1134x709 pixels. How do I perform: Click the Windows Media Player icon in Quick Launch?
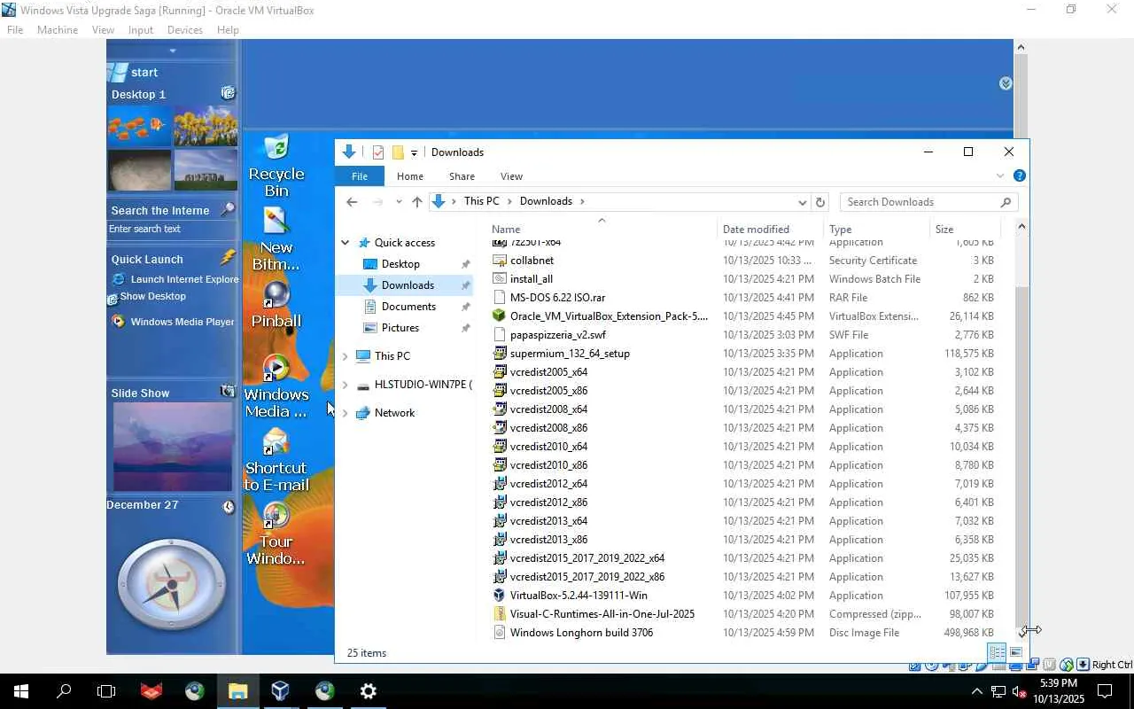[118, 322]
